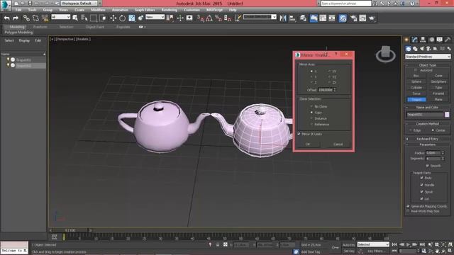The width and height of the screenshot is (454, 255).
Task: Click the Use Pivot Point Center icon
Action: 170,18
